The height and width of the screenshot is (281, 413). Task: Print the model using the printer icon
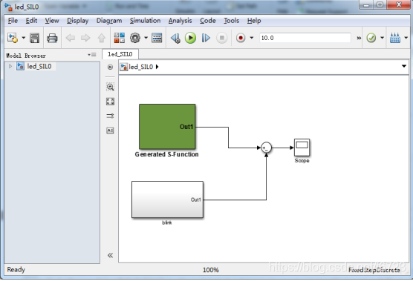click(x=52, y=38)
